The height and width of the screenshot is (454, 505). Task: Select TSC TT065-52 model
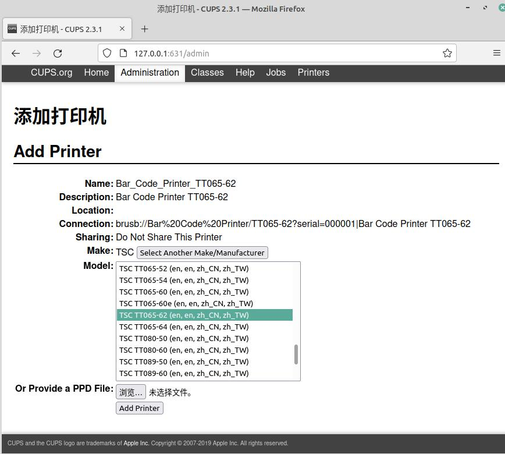[205, 268]
